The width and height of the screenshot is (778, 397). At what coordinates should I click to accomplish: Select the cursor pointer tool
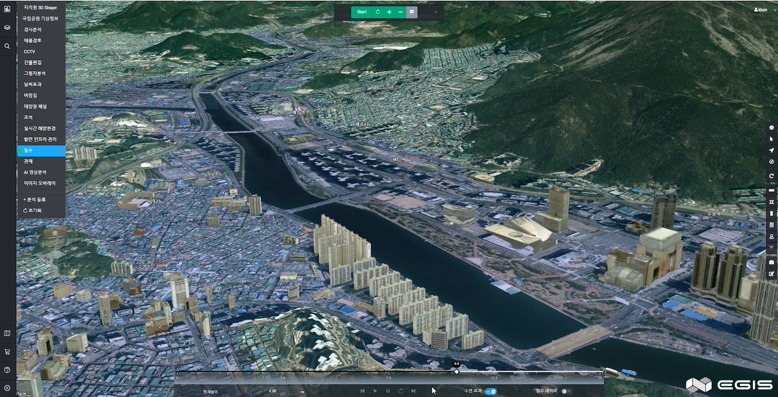(x=772, y=139)
